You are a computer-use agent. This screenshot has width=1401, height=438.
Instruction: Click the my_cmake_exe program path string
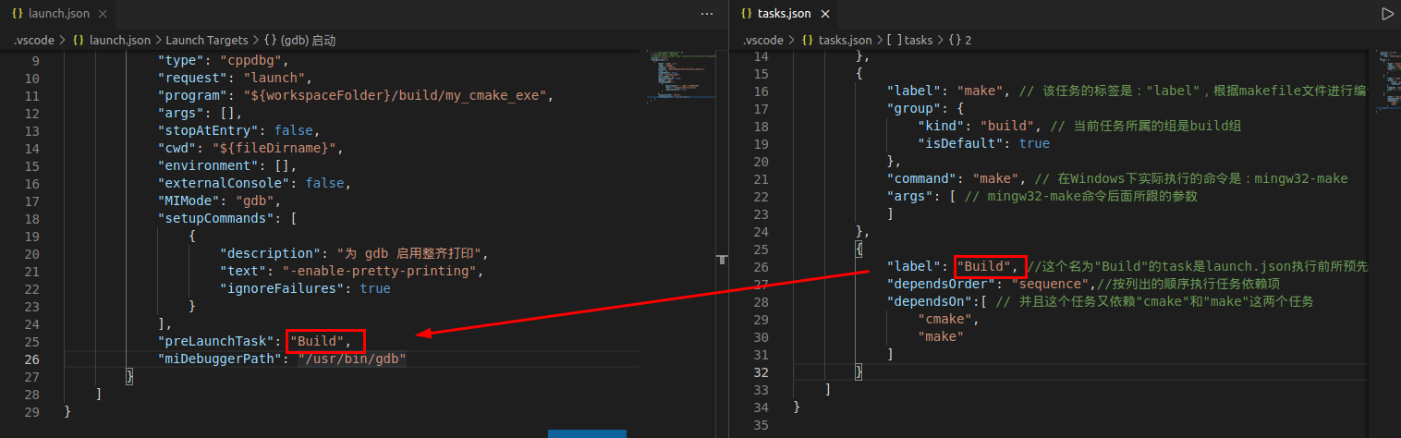(396, 96)
